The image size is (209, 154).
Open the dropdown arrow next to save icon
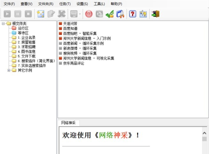(x=80, y=14)
